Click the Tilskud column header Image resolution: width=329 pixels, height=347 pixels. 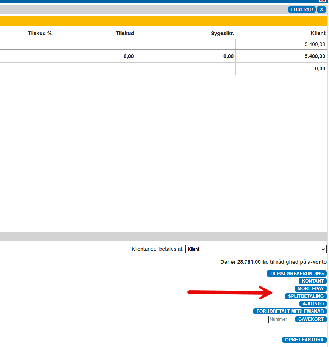125,34
